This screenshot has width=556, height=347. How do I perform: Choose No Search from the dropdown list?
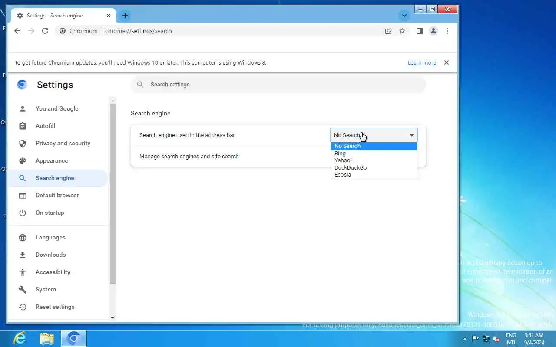pyautogui.click(x=374, y=146)
